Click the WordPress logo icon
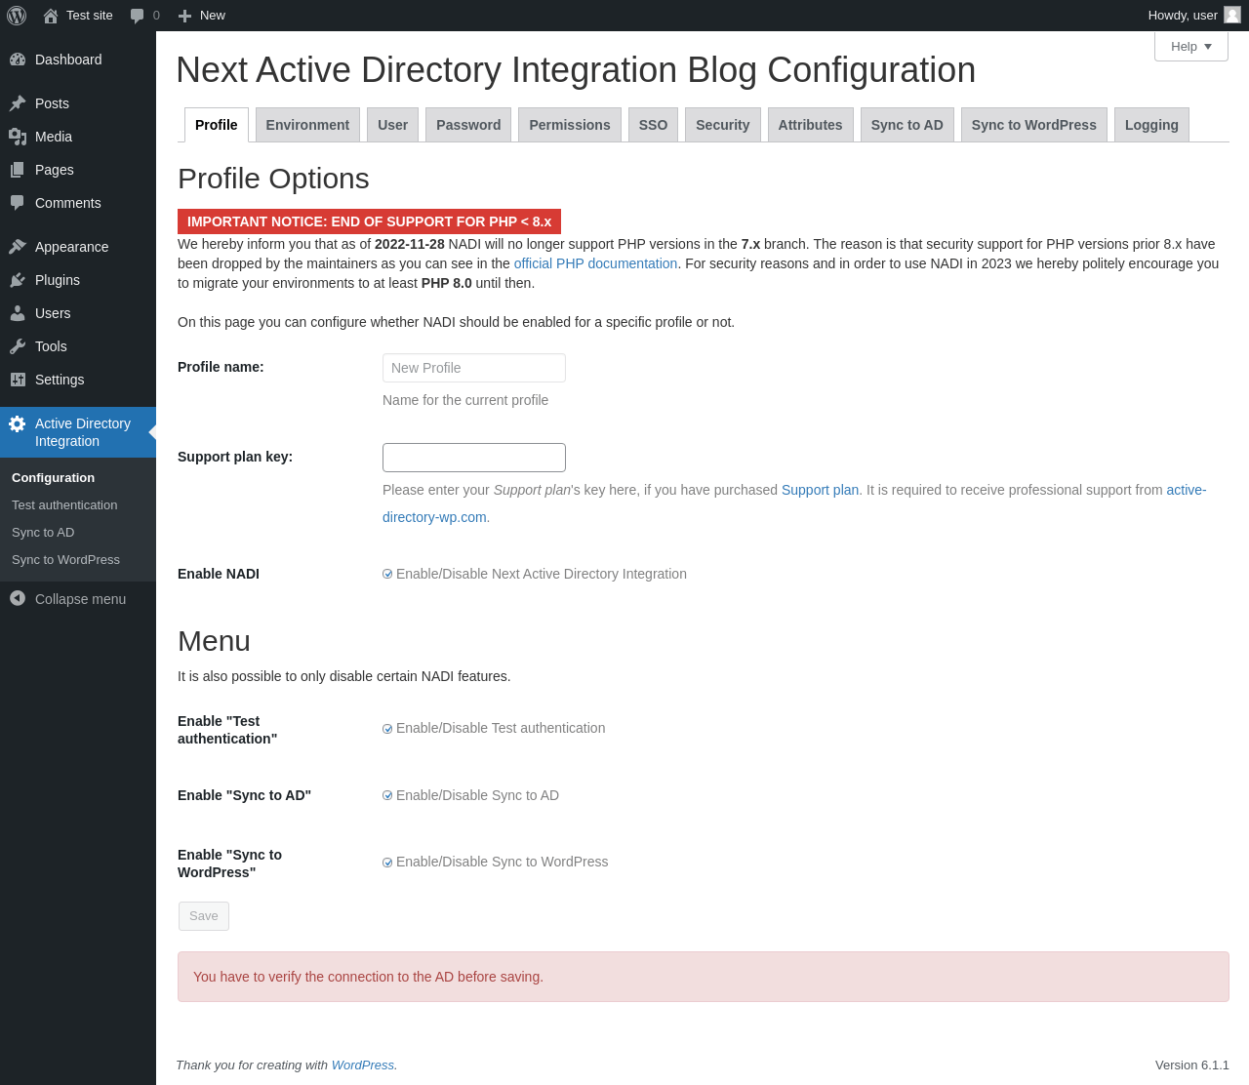The image size is (1249, 1085). [x=17, y=16]
